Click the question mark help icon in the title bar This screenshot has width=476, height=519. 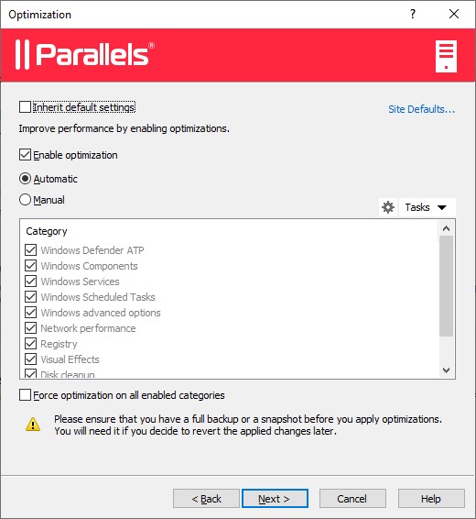(x=413, y=14)
